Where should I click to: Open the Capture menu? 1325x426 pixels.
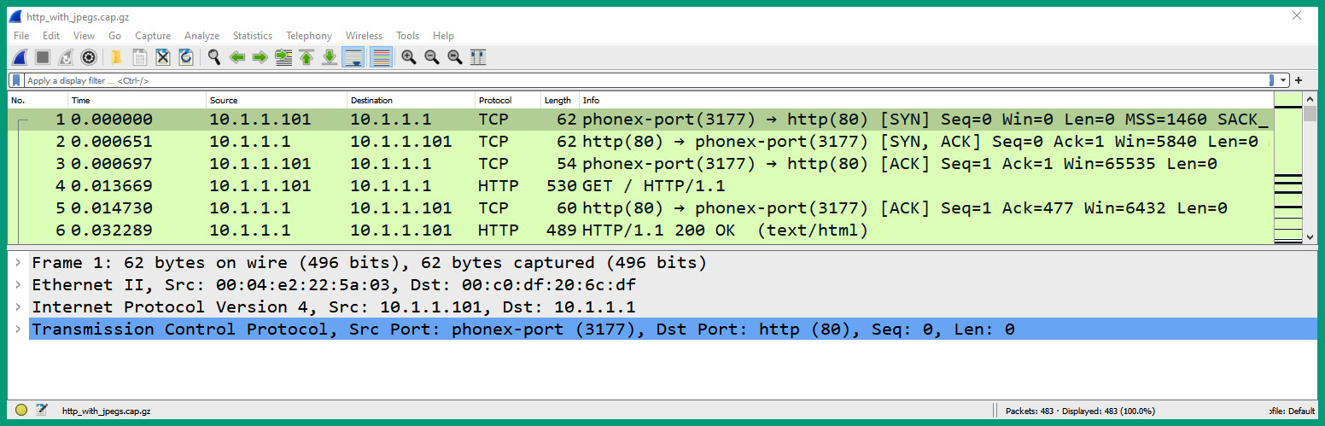153,36
